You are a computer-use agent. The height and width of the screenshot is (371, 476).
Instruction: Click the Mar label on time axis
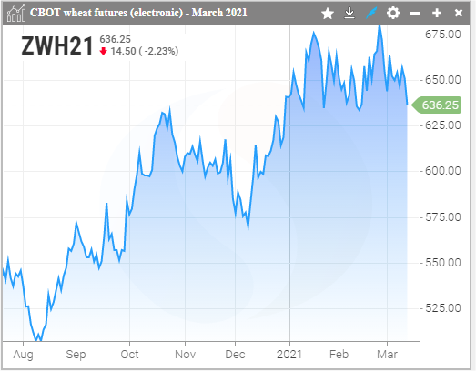click(x=387, y=355)
